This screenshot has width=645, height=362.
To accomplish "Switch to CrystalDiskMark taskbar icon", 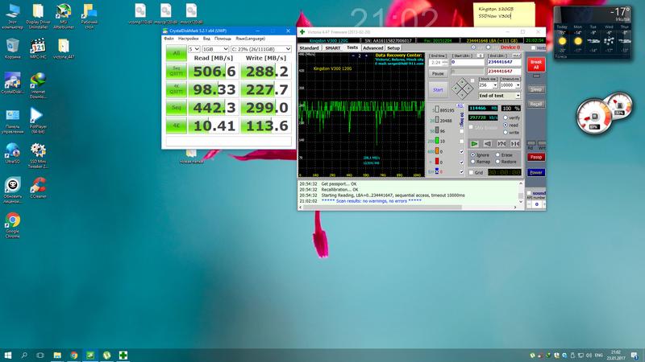I will (x=90, y=355).
